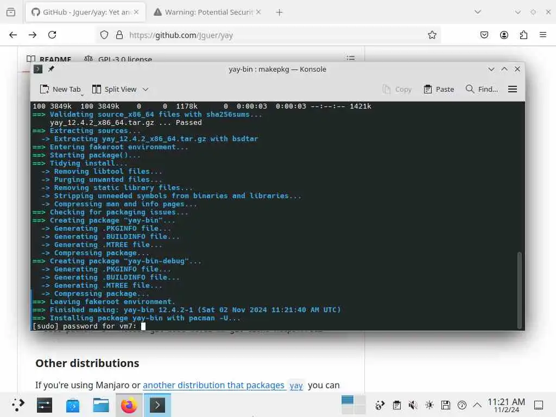Expand the list all tabs chevron

click(478, 12)
